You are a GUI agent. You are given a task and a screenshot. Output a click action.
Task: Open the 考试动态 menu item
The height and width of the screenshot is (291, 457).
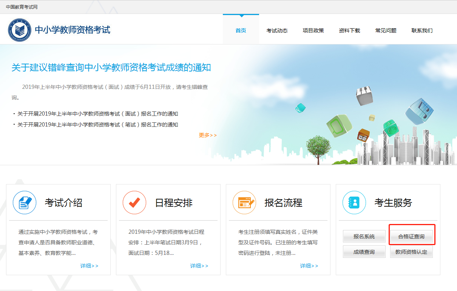[x=277, y=30]
